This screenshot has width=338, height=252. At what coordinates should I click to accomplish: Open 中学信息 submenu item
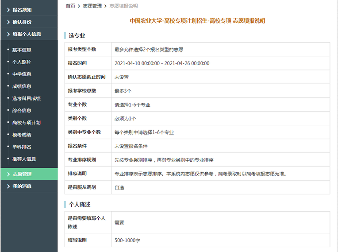point(22,74)
